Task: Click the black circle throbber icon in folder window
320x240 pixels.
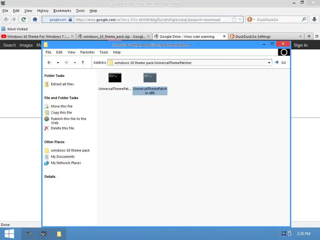Action: click(284, 52)
